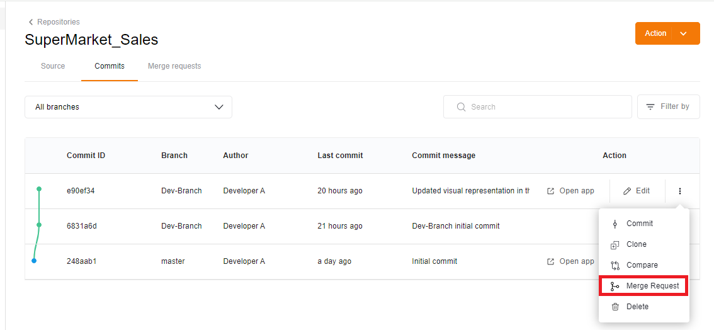Open the orange Action dropdown arrow
Image resolution: width=714 pixels, height=330 pixels.
[684, 33]
